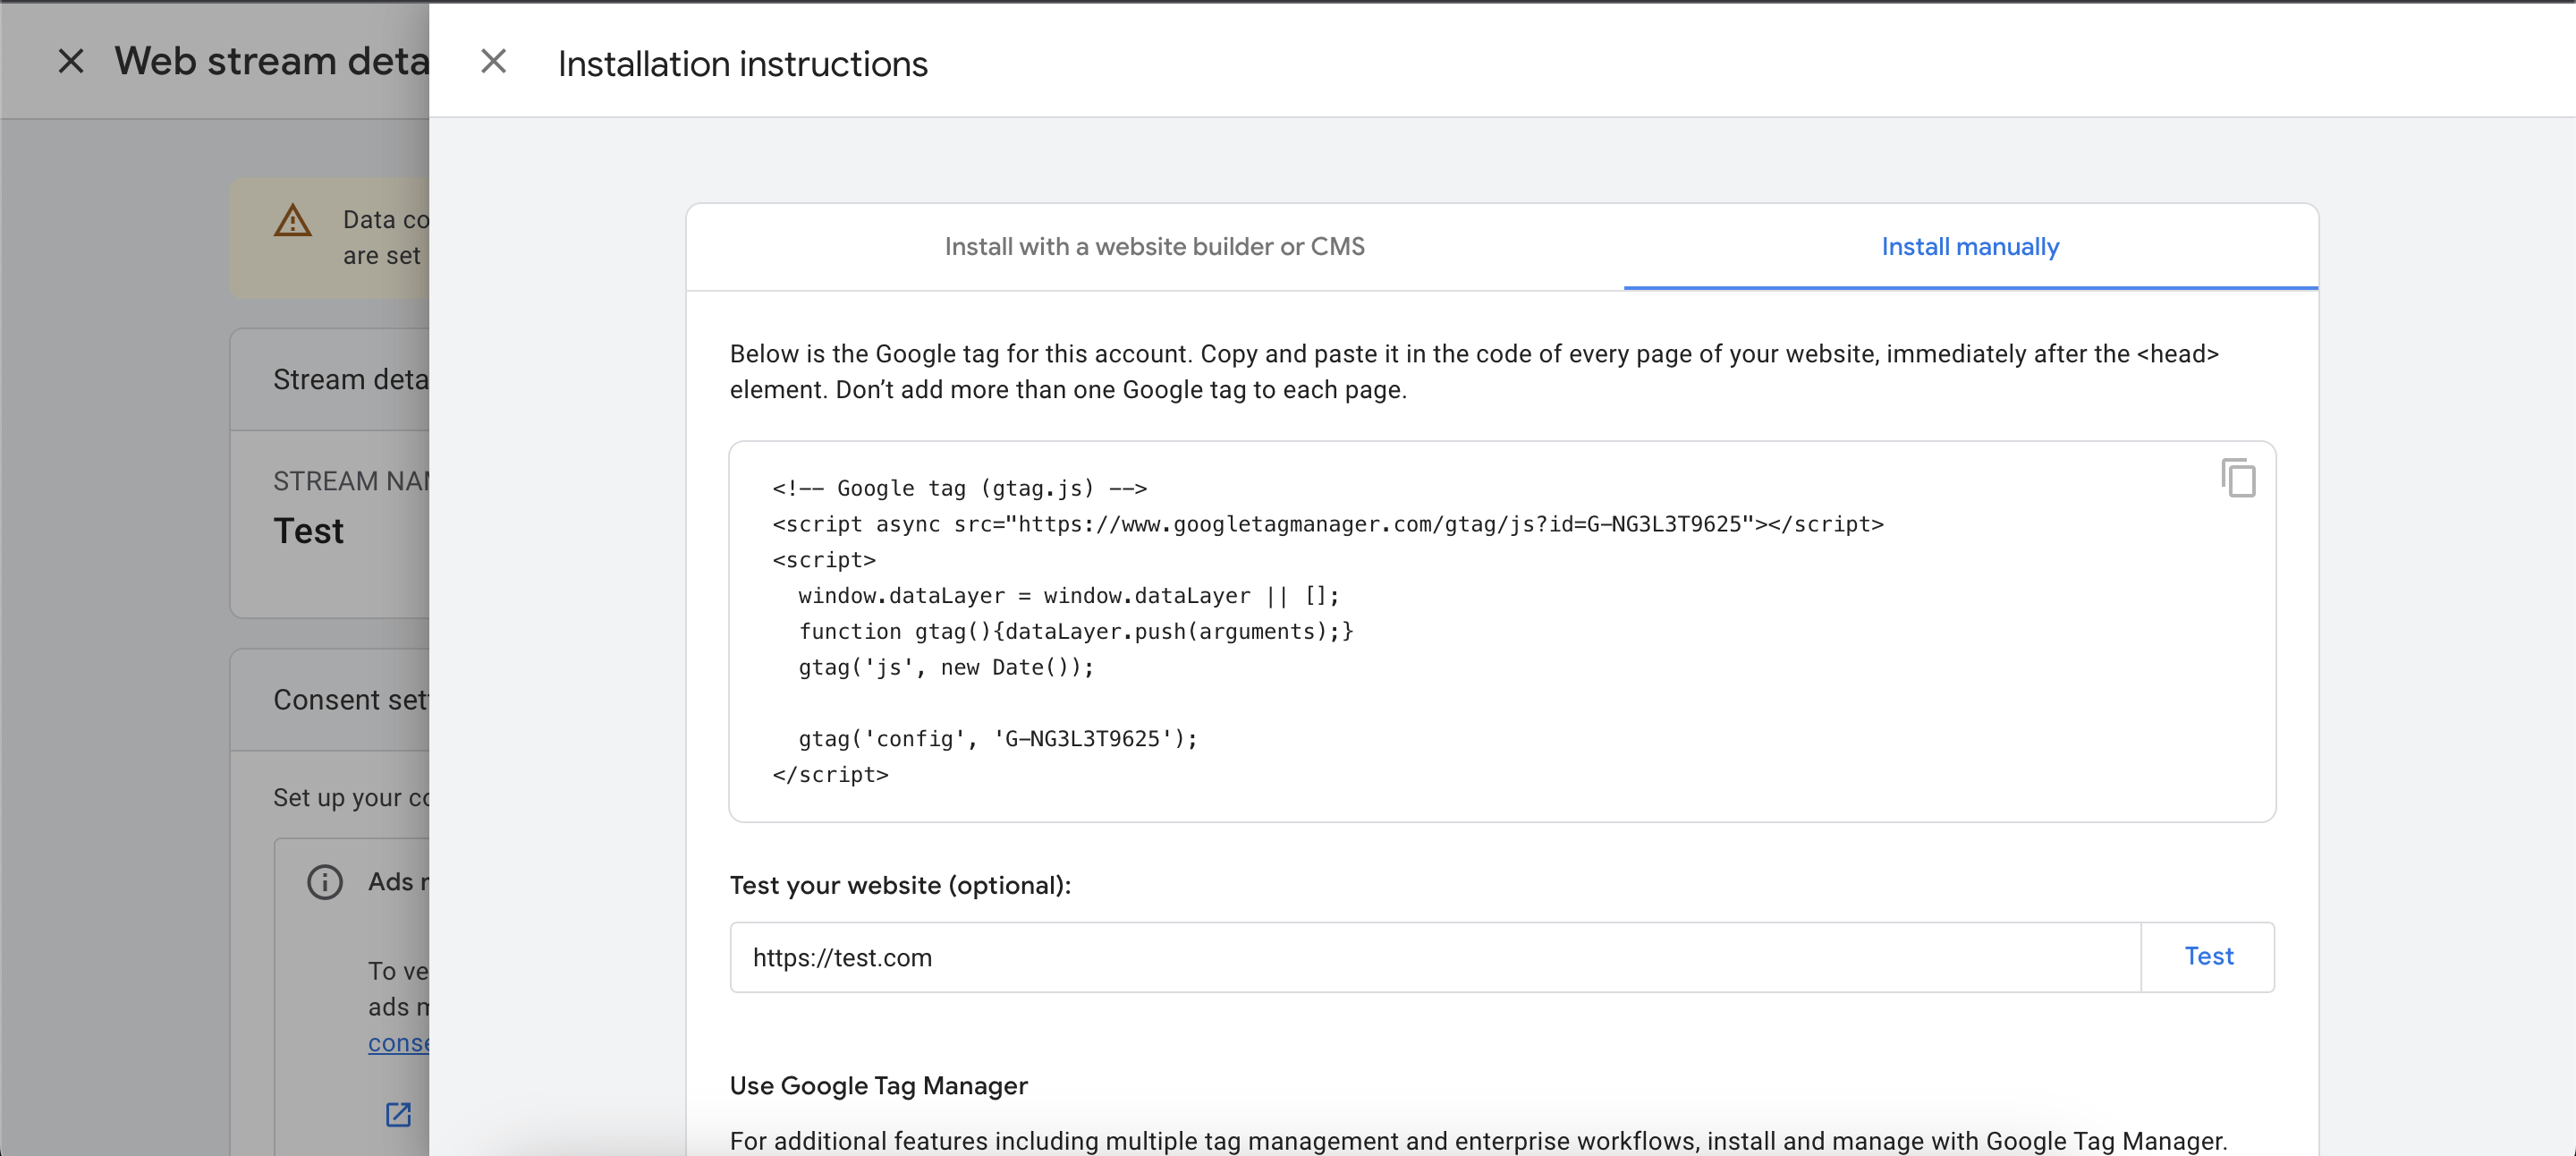
Task: Select the Install manually tab
Action: pyautogui.click(x=1969, y=247)
